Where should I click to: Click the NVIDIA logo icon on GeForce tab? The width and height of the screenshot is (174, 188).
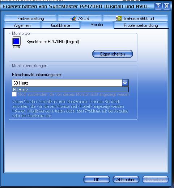click(x=119, y=19)
